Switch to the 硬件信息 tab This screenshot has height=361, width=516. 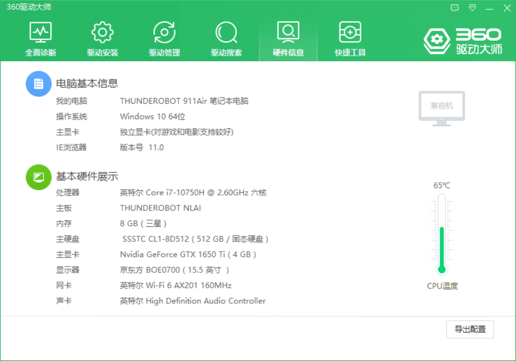coord(288,39)
